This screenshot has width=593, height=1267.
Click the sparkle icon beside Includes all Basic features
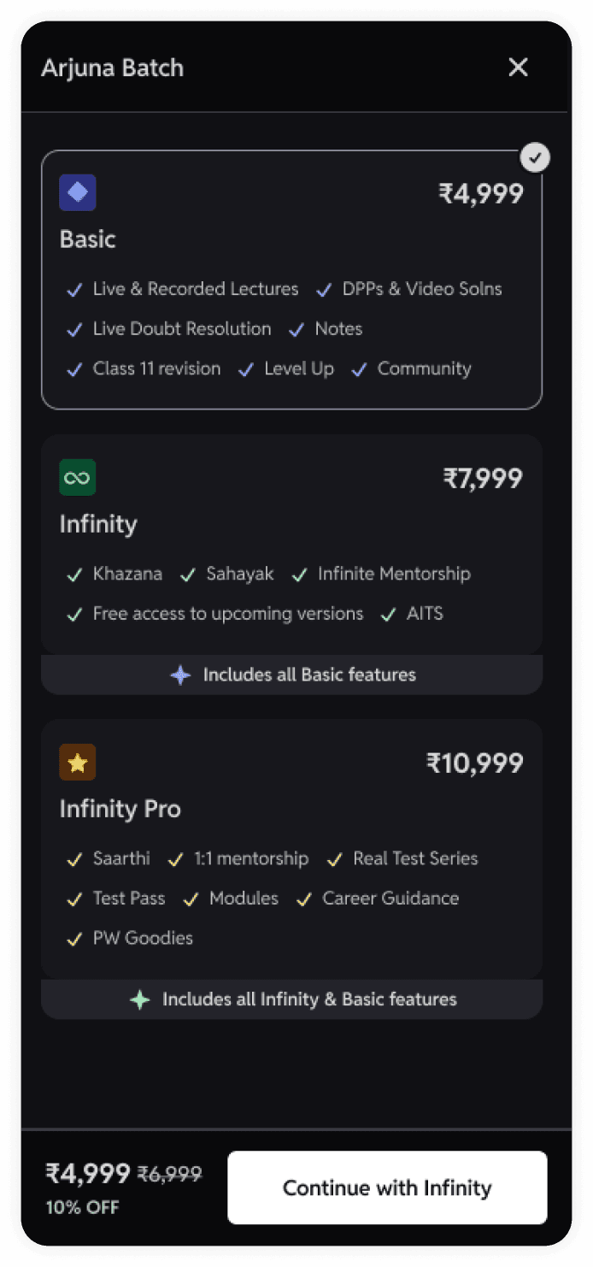point(180,675)
